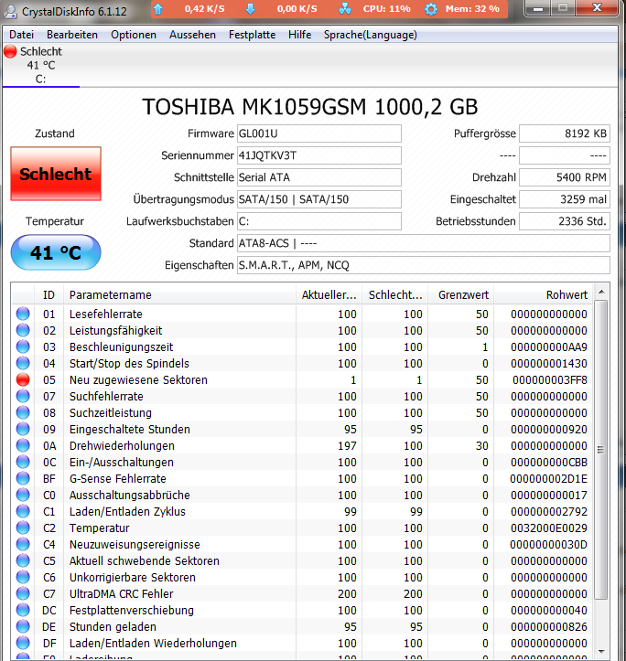Click the SMART list scrollbar thumb
The height and width of the screenshot is (661, 626).
point(600,450)
